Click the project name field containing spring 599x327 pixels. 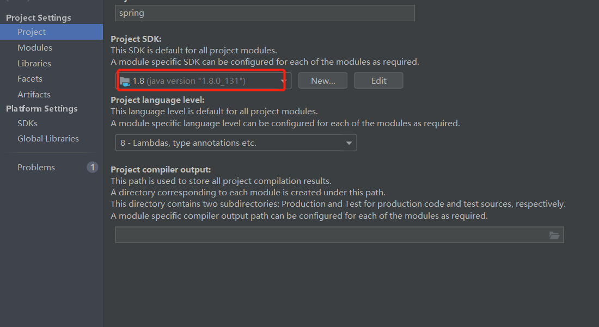(x=265, y=13)
